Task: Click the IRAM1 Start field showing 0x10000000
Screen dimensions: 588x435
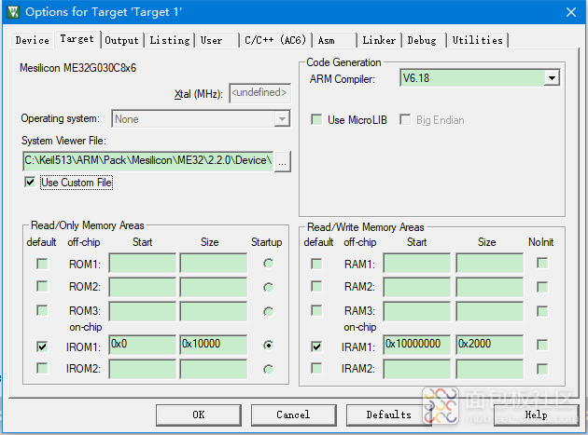Action: [x=417, y=345]
